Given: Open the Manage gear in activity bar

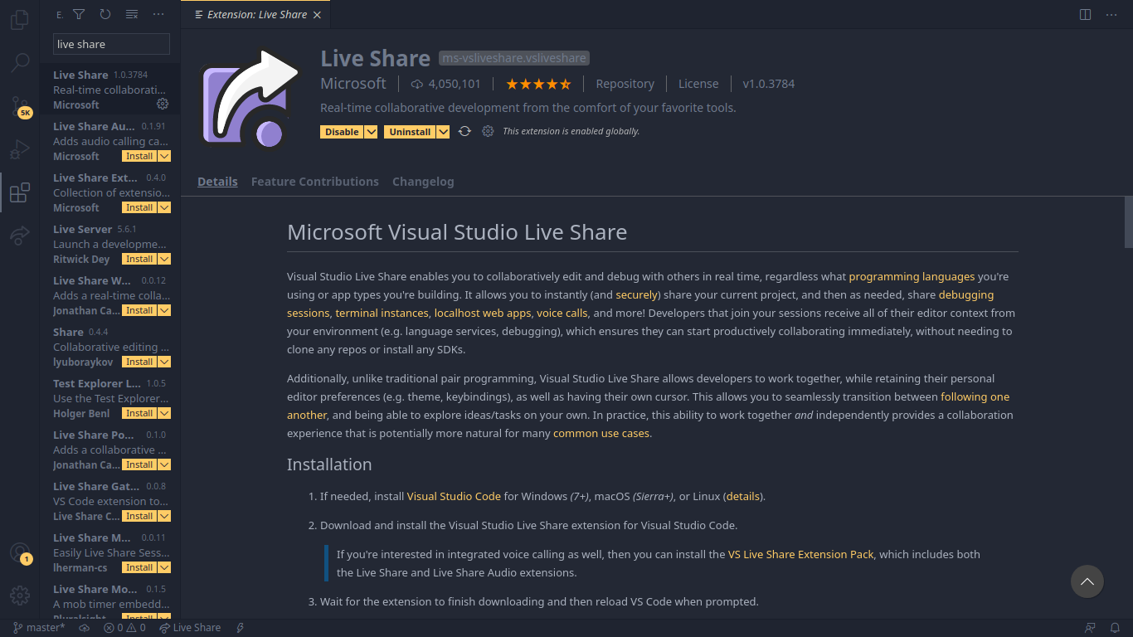Looking at the screenshot, I should click(20, 596).
